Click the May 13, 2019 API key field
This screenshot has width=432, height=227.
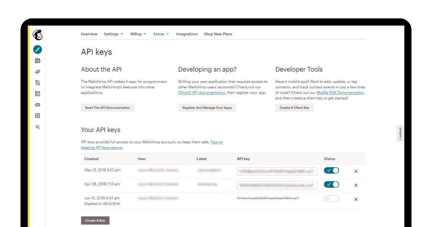click(277, 171)
